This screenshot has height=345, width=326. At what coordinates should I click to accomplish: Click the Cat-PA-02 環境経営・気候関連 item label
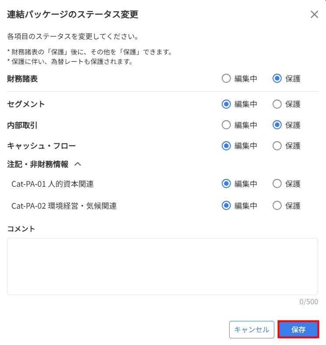pos(64,206)
